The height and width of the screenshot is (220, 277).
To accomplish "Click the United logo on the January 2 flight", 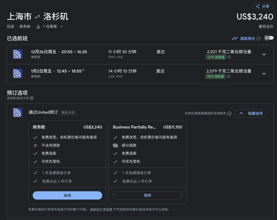I will (x=18, y=73).
